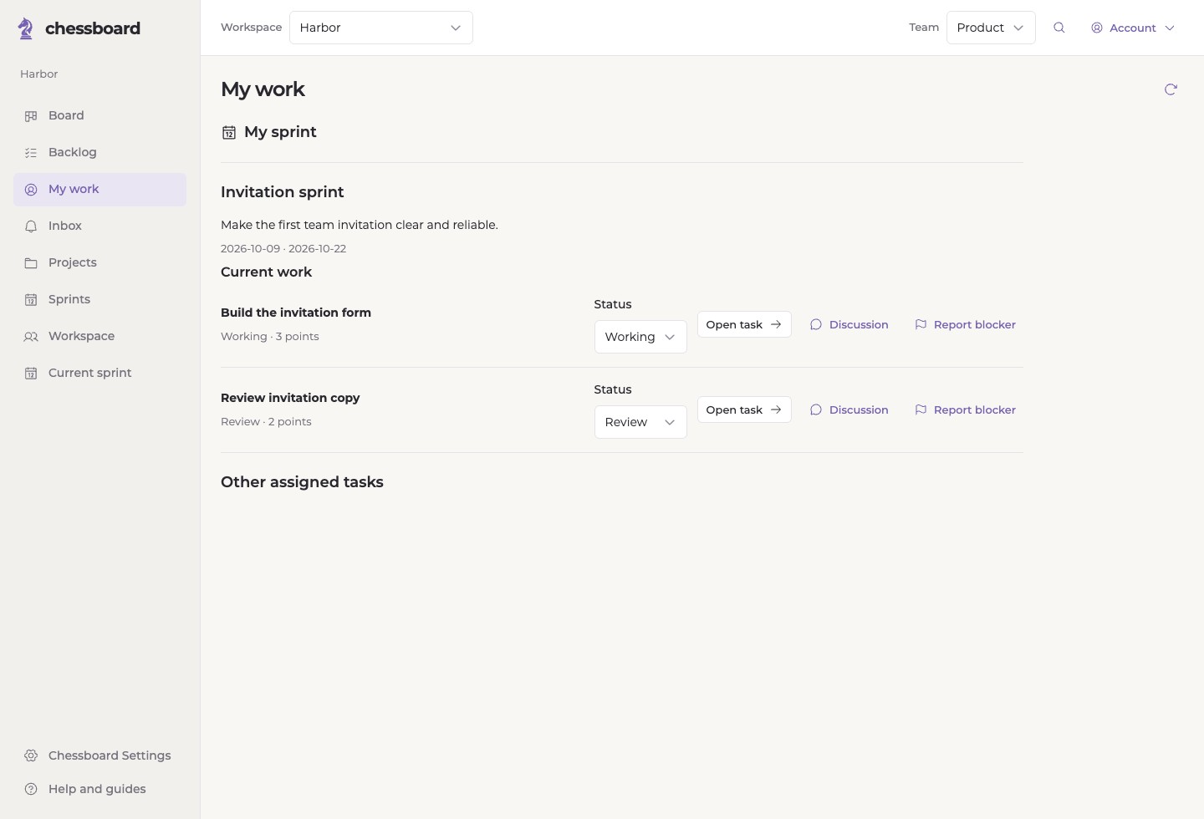Change status dropdown for Review invitation copy
The image size is (1204, 819).
640,422
